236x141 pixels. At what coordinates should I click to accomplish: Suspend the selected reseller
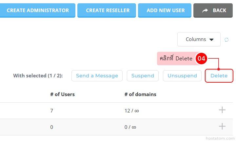pyautogui.click(x=143, y=76)
